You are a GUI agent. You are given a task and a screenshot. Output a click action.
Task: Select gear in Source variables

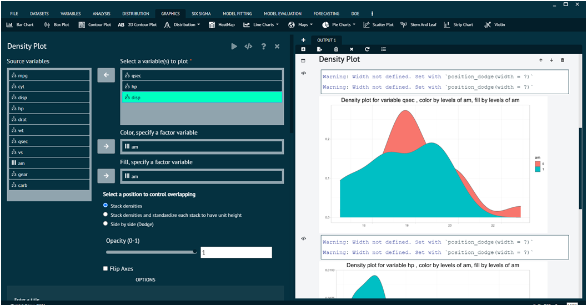tap(49, 174)
